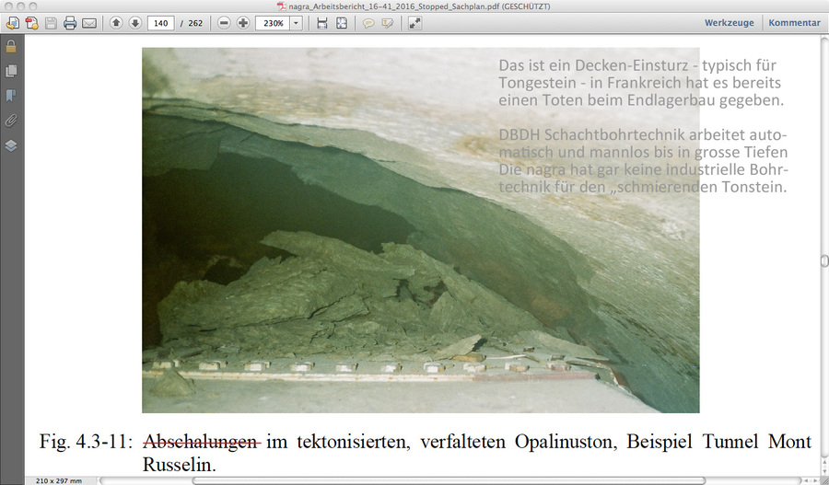The height and width of the screenshot is (485, 829).
Task: Click the send by email envelope icon
Action: [x=89, y=23]
